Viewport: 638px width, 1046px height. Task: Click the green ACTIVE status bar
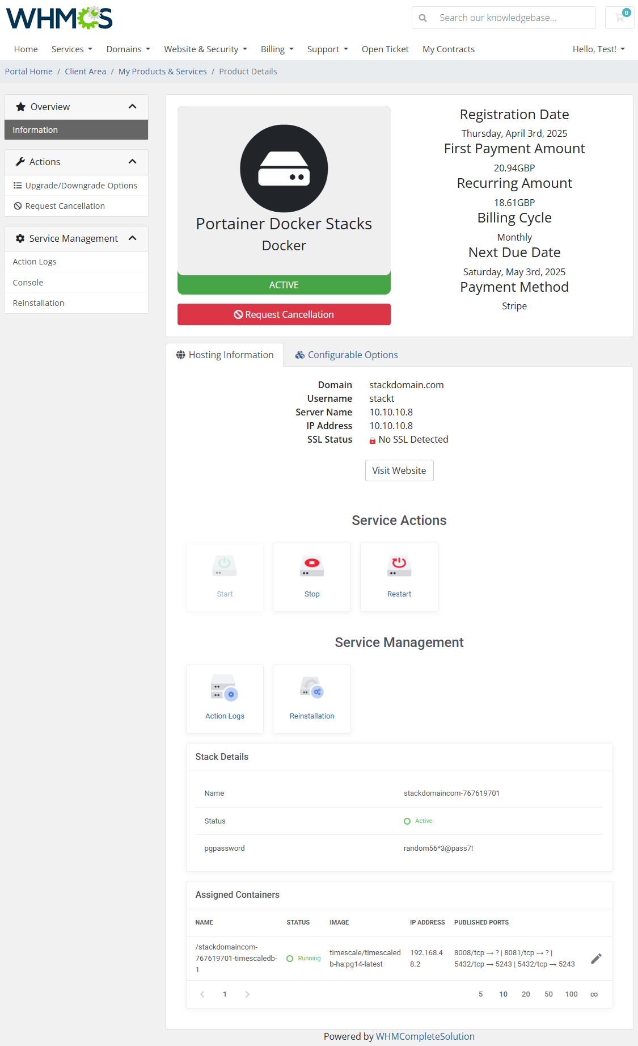tap(284, 285)
